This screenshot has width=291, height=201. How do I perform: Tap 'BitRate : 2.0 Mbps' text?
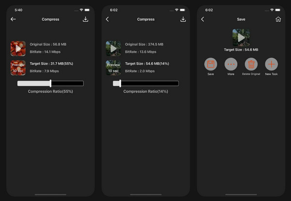[140, 71]
